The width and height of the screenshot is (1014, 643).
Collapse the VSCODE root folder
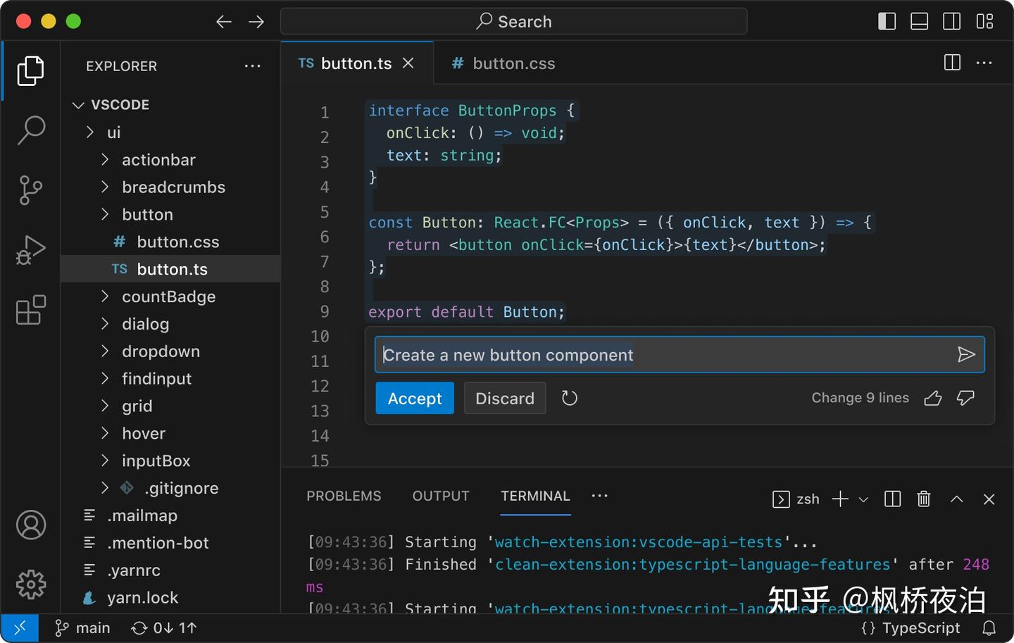click(170, 105)
